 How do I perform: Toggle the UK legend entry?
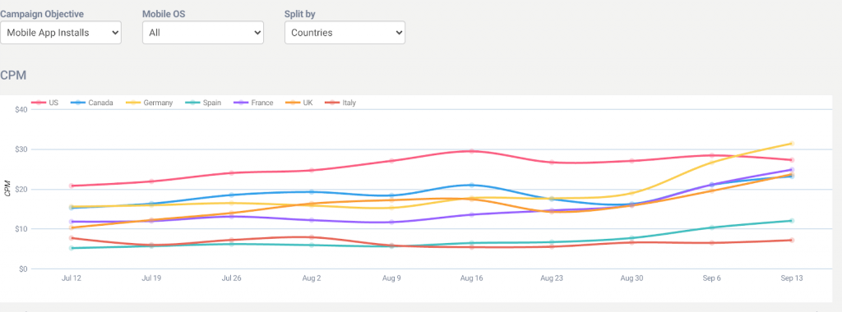[x=299, y=103]
